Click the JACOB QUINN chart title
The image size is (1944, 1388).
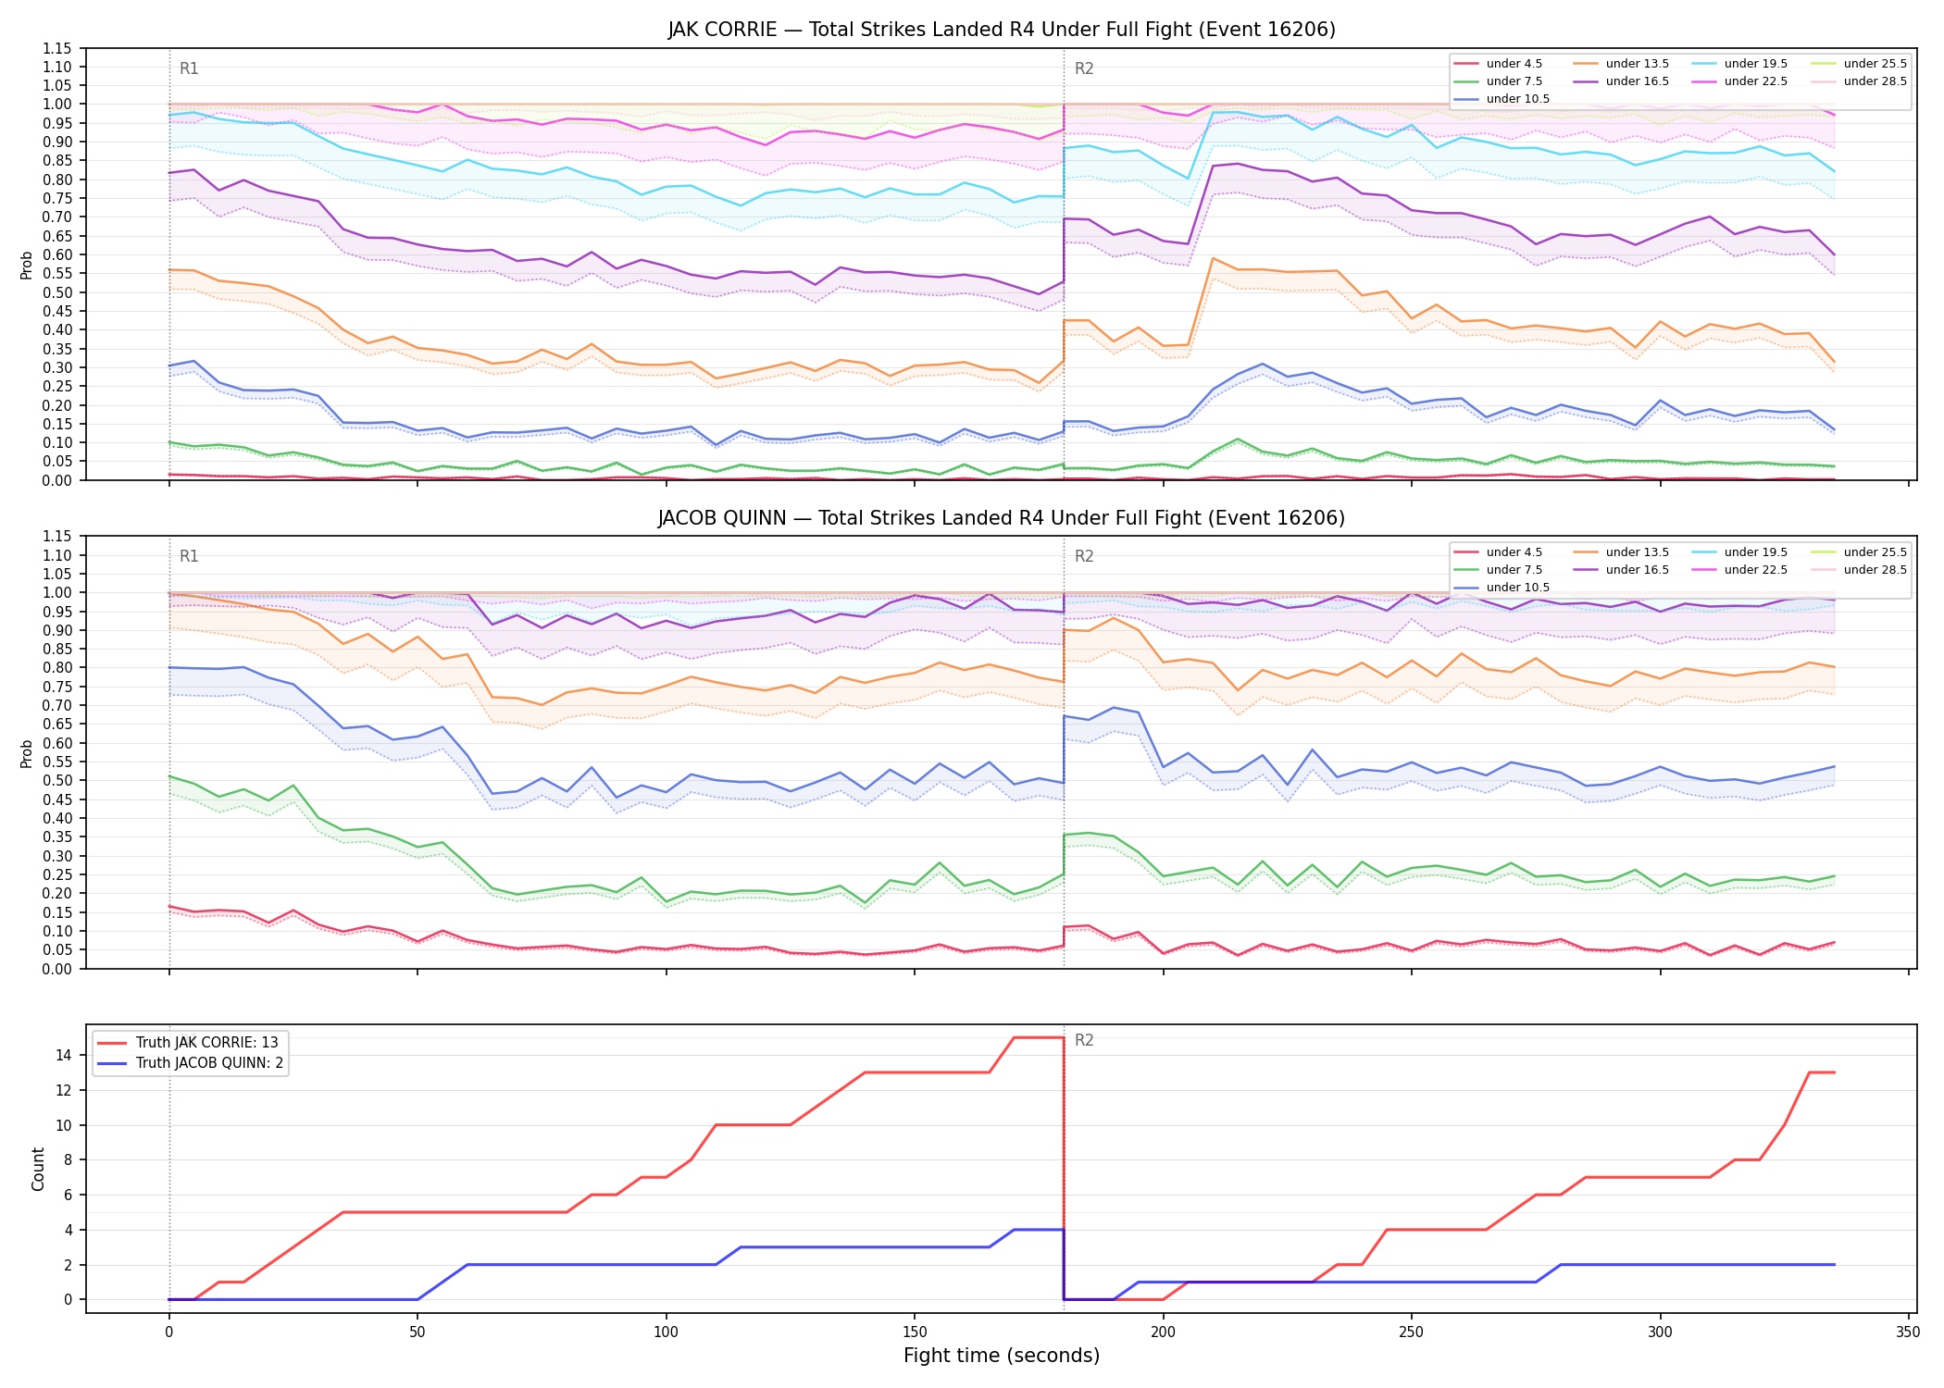[1002, 518]
